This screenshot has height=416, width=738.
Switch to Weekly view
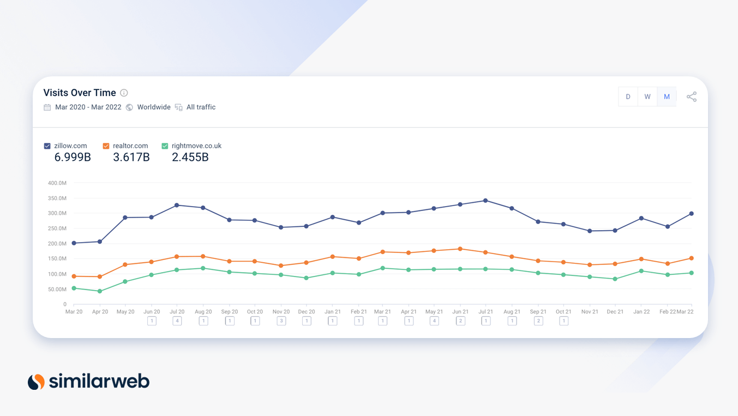647,96
